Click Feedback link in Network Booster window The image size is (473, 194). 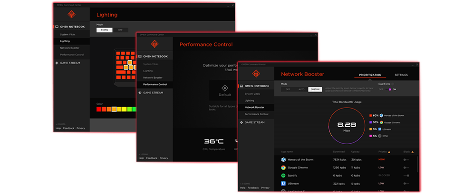pyautogui.click(x=253, y=188)
